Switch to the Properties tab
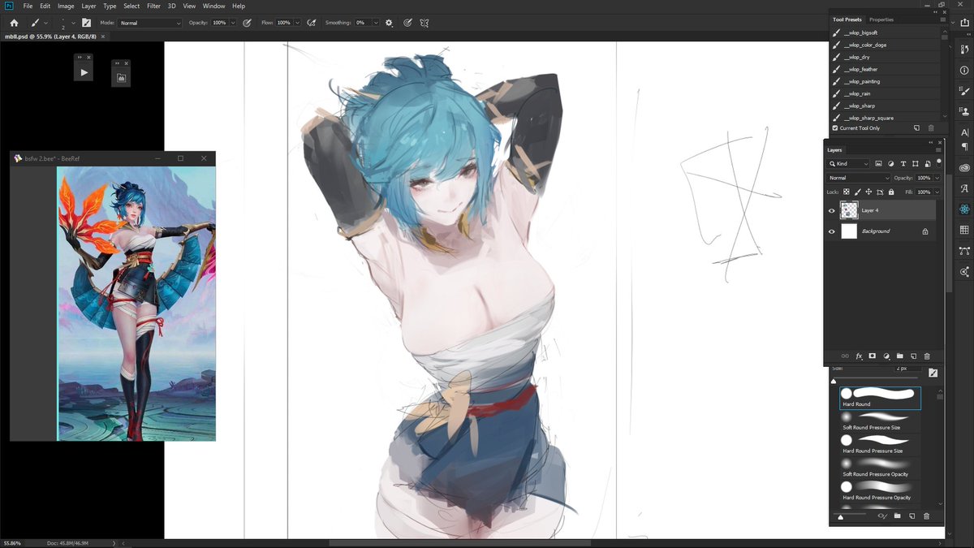 pyautogui.click(x=881, y=19)
